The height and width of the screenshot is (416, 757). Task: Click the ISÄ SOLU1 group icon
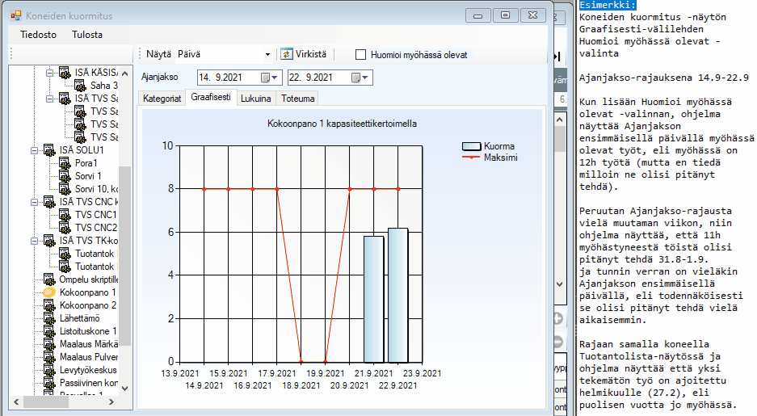tap(50, 150)
